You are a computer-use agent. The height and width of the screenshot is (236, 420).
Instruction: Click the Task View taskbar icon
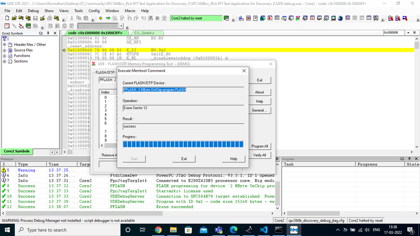tap(143, 230)
